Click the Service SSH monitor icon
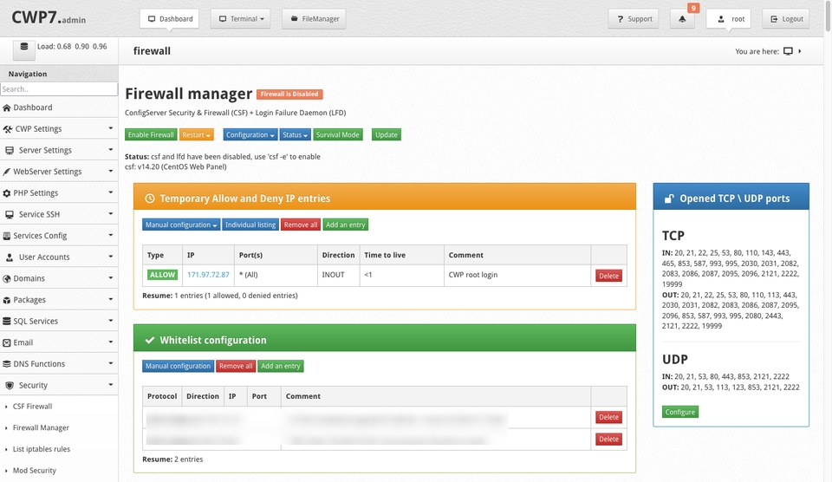 pyautogui.click(x=9, y=214)
